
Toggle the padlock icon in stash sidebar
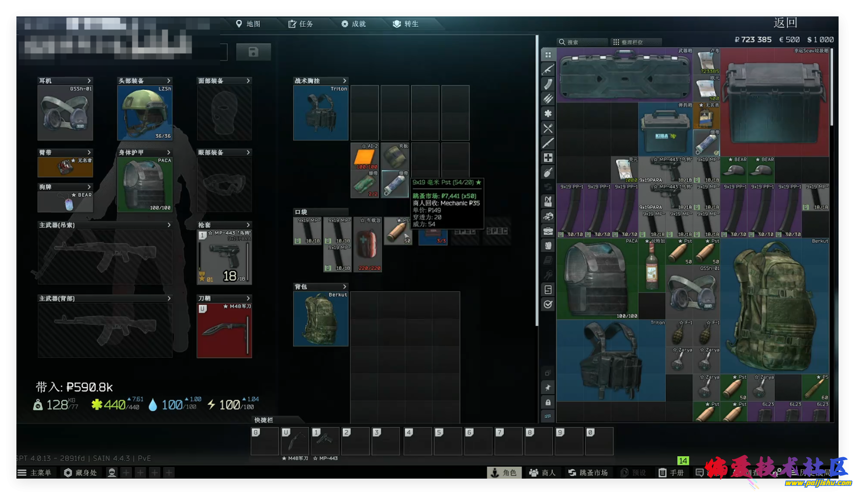tap(548, 402)
